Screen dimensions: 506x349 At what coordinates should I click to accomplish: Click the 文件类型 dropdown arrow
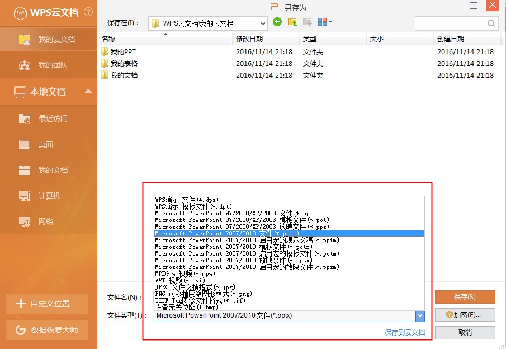[420, 316]
